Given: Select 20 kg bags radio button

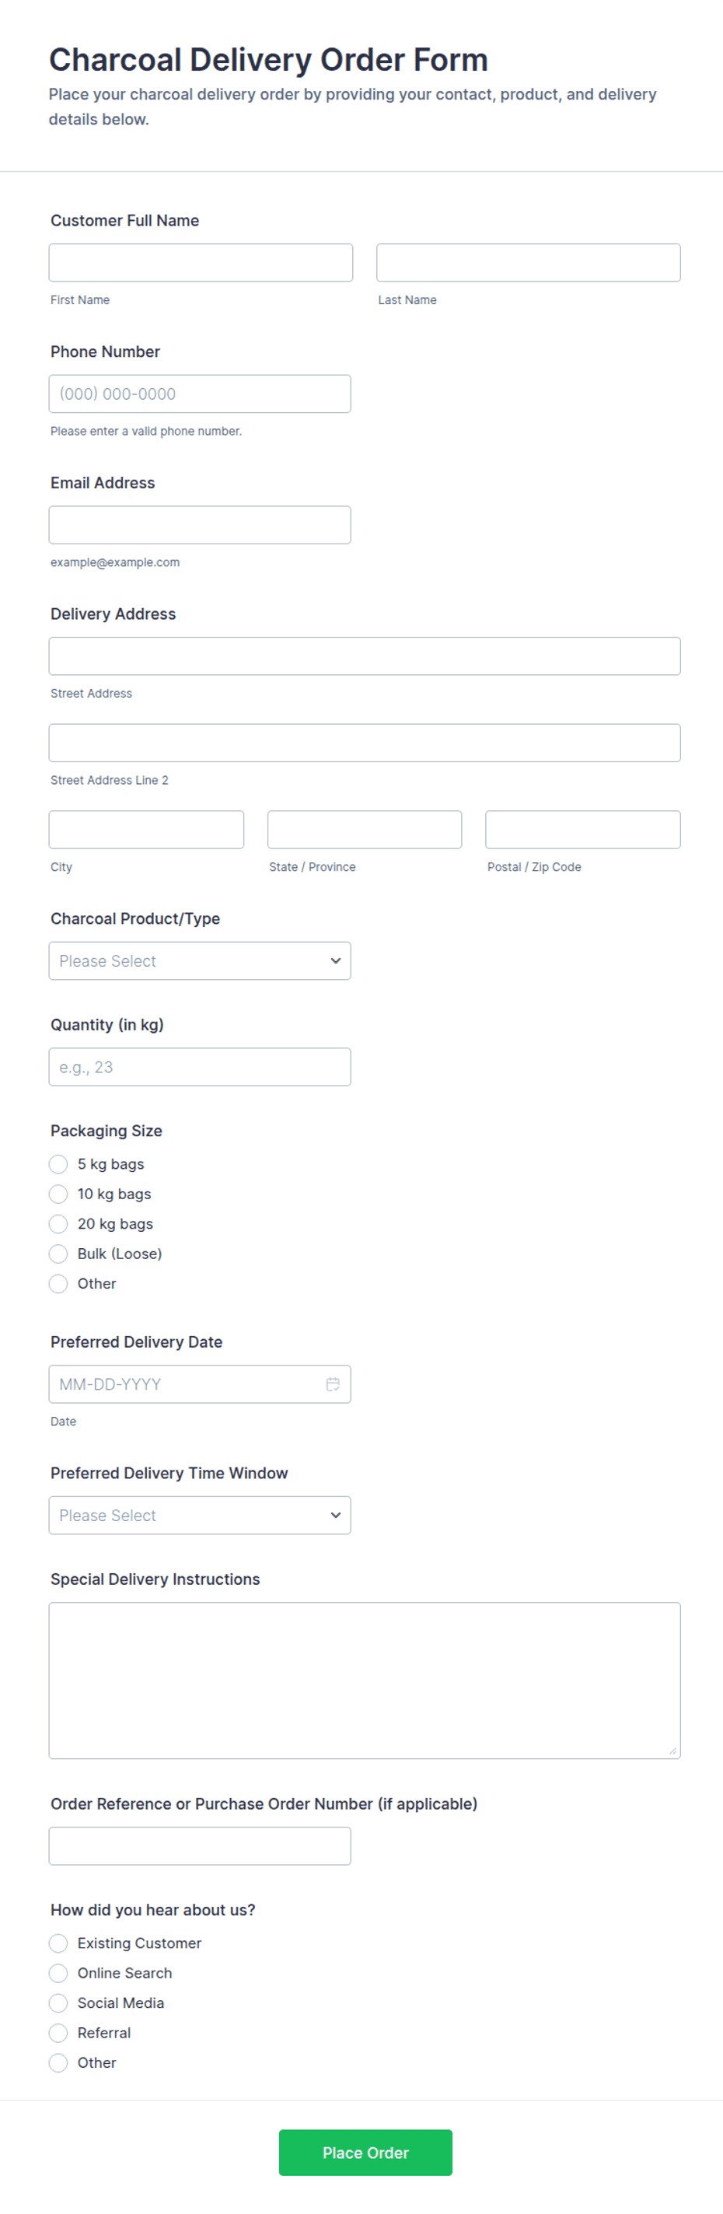Looking at the screenshot, I should point(58,1224).
